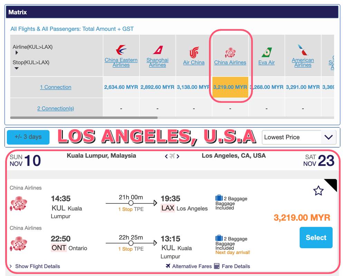Click the SAT NOV 23 return date
Screen dimensions: 343x276
319,160
